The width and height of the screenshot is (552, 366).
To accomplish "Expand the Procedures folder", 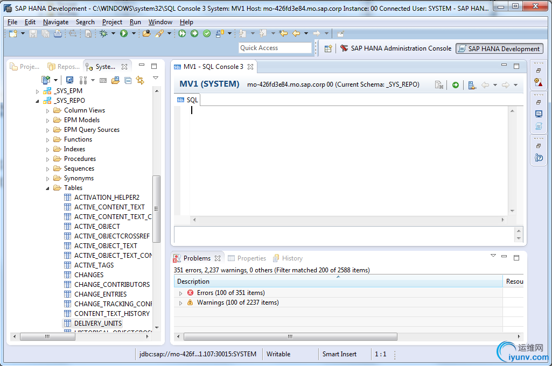I will [x=47, y=159].
